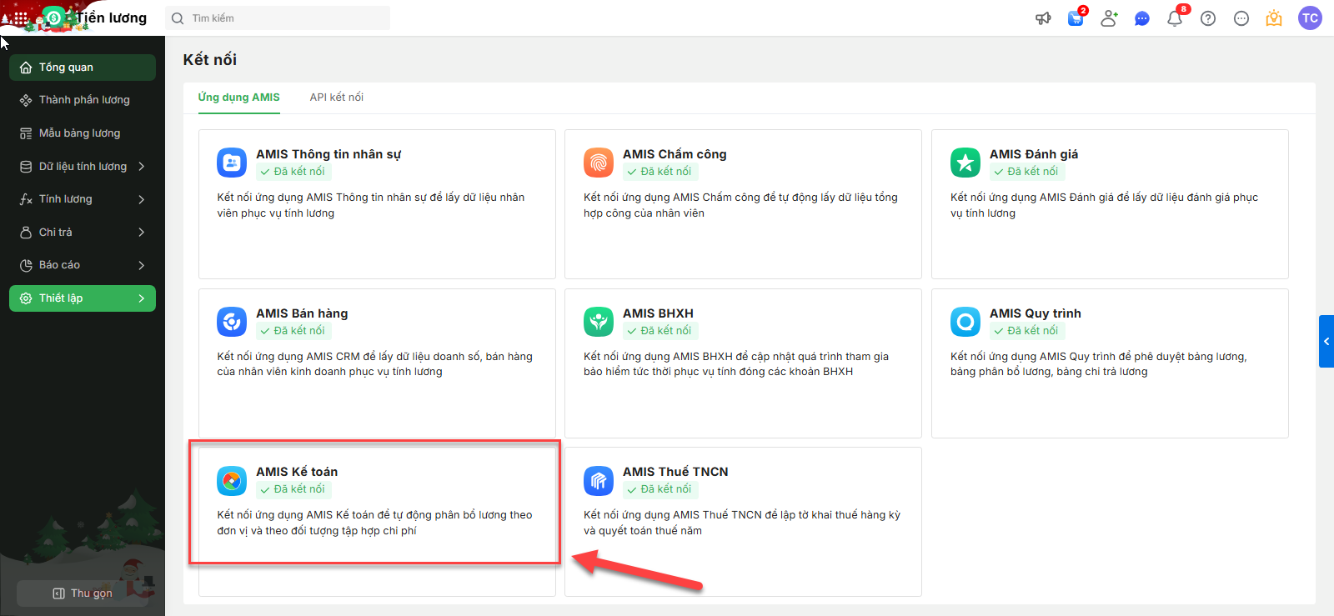
Task: Click the AMIS Thông tin nhân sự title
Action: tap(328, 154)
